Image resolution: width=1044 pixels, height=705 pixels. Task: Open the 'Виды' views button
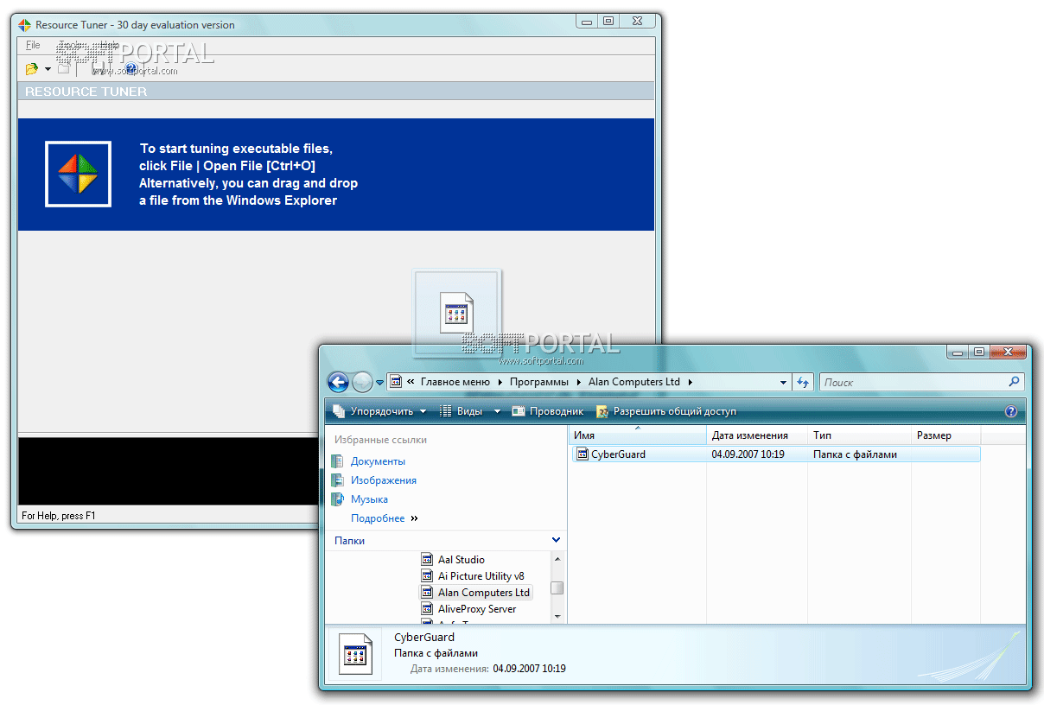click(x=463, y=411)
